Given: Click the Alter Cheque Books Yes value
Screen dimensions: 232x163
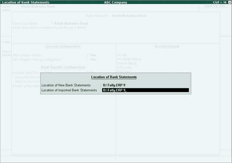Looking at the screenshot, I should (x=93, y=55).
